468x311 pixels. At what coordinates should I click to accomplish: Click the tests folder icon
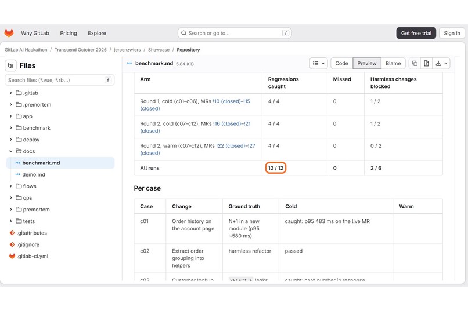tap(19, 221)
